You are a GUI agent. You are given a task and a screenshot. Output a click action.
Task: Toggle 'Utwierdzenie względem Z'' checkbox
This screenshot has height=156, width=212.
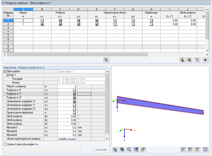(74, 109)
